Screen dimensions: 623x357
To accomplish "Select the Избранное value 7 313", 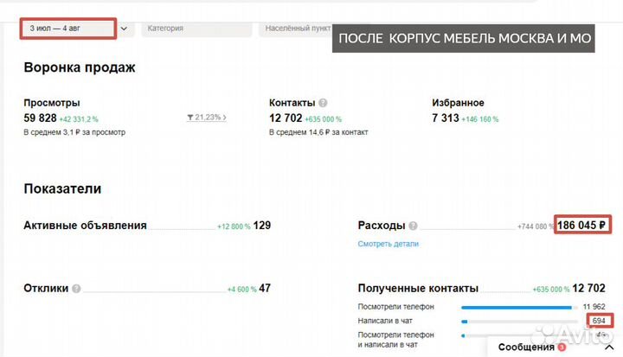I will 446,118.
